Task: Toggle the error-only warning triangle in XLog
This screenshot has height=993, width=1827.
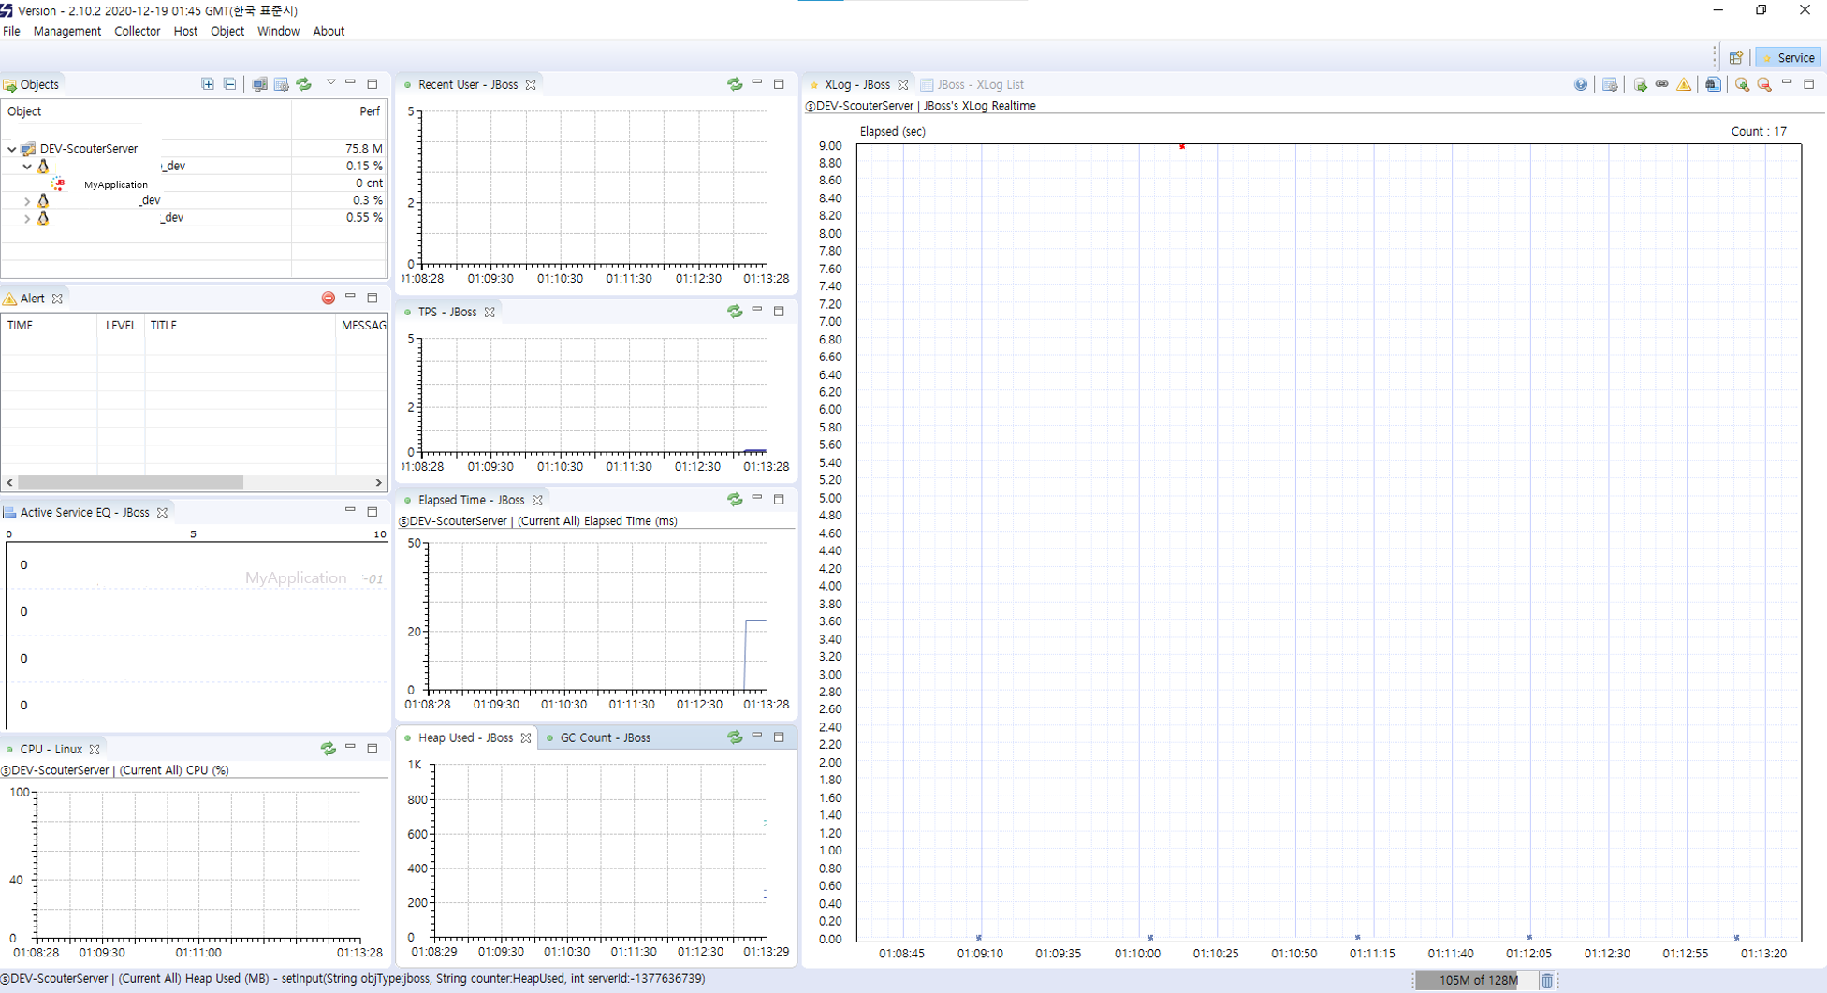Action: pyautogui.click(x=1684, y=84)
